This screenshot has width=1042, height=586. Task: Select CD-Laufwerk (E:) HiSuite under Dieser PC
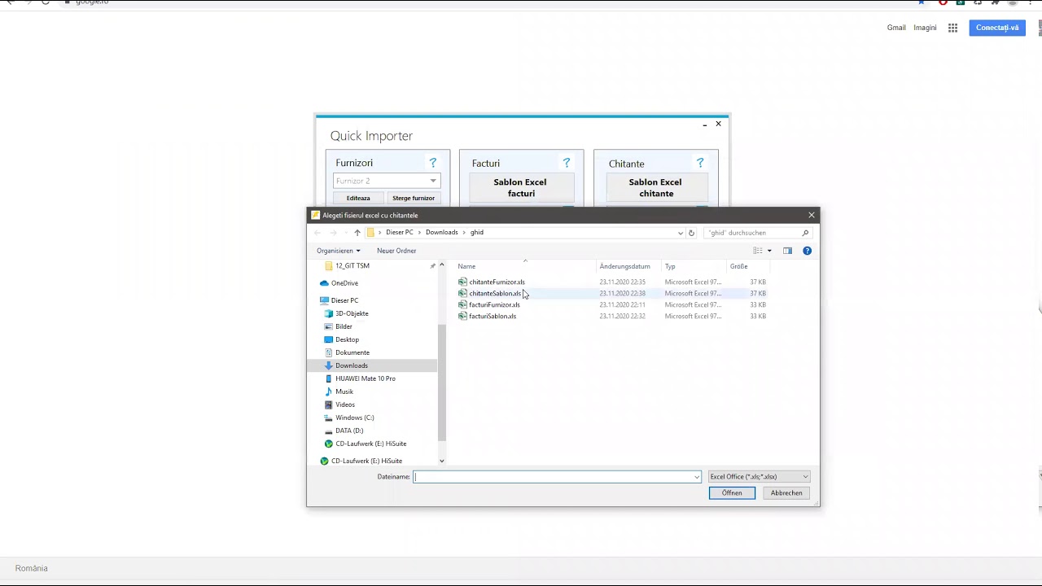pos(370,444)
